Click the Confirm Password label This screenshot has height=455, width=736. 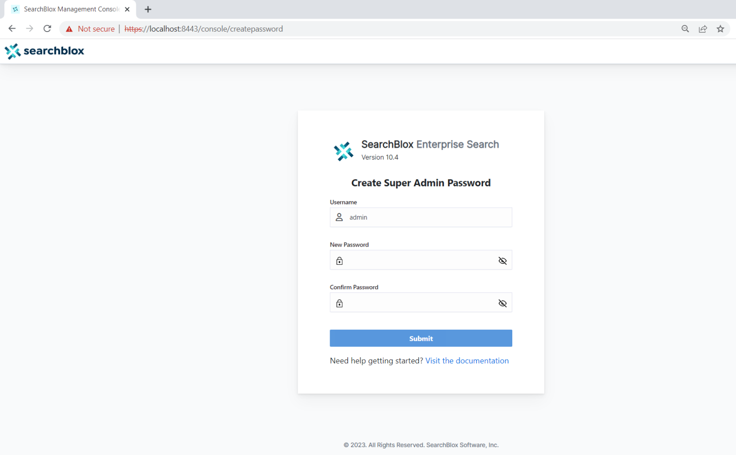[354, 287]
